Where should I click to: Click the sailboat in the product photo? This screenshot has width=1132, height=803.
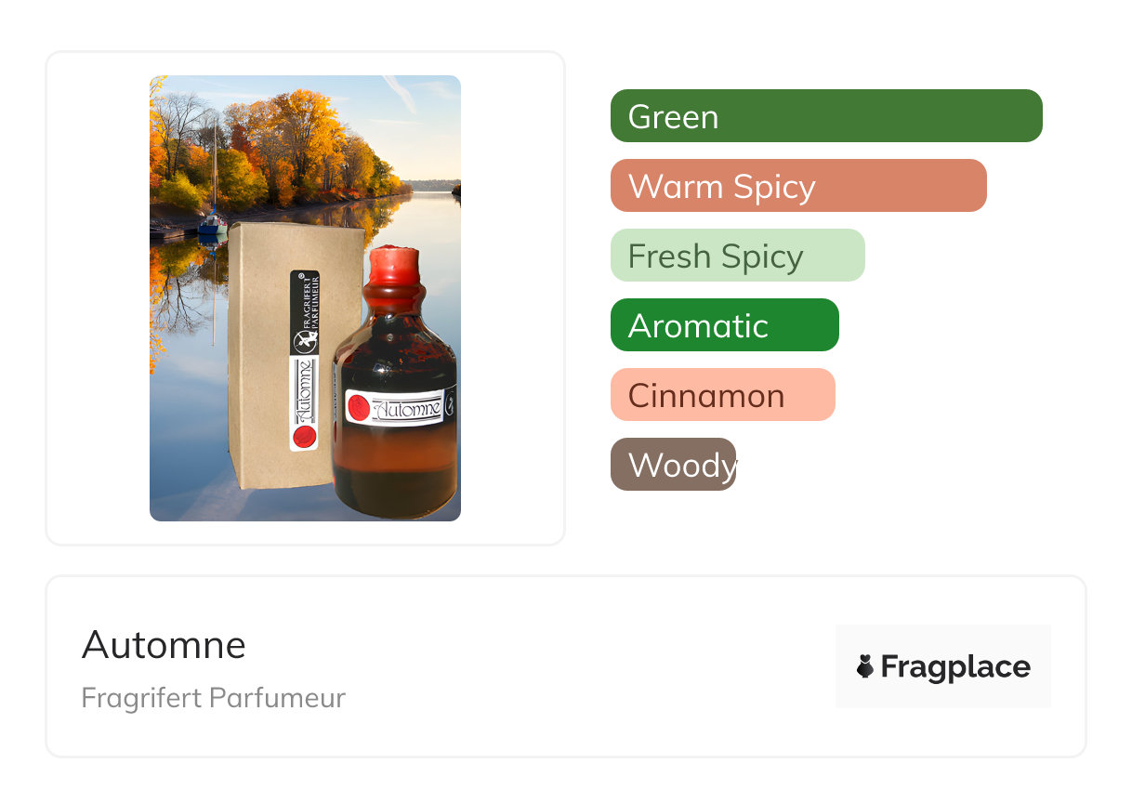(x=212, y=219)
